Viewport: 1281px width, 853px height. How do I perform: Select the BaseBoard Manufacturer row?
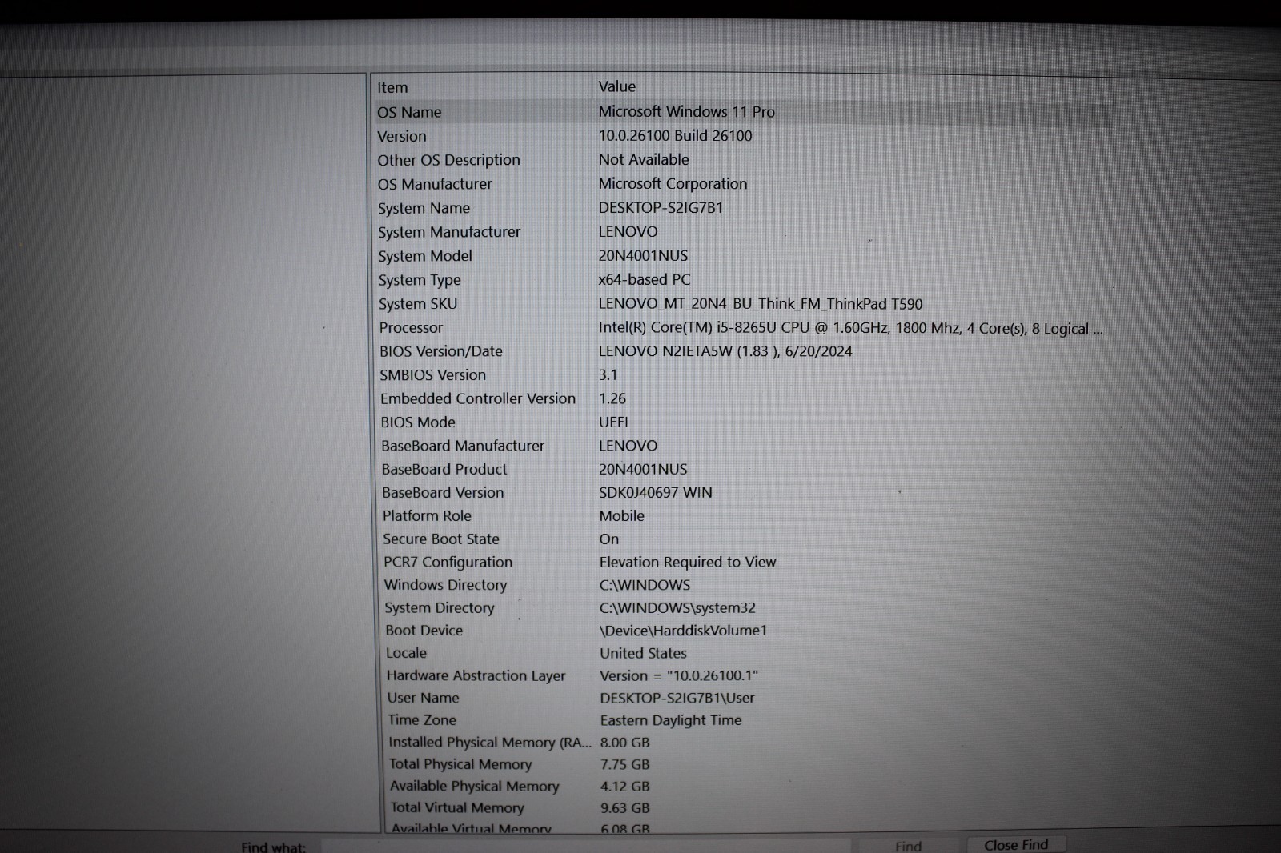(x=745, y=446)
